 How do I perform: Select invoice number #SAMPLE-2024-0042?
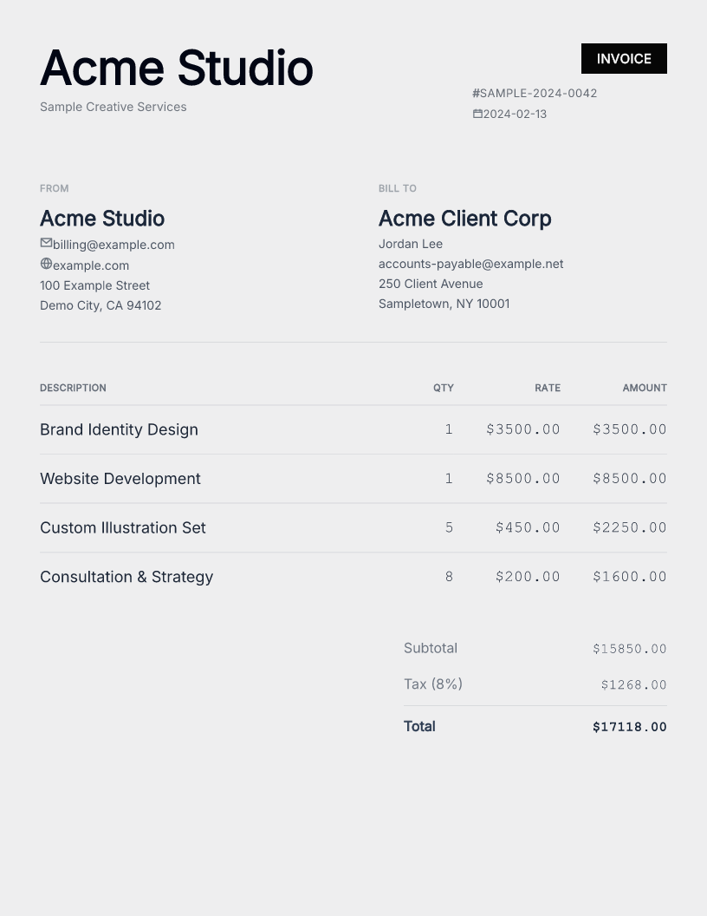535,93
